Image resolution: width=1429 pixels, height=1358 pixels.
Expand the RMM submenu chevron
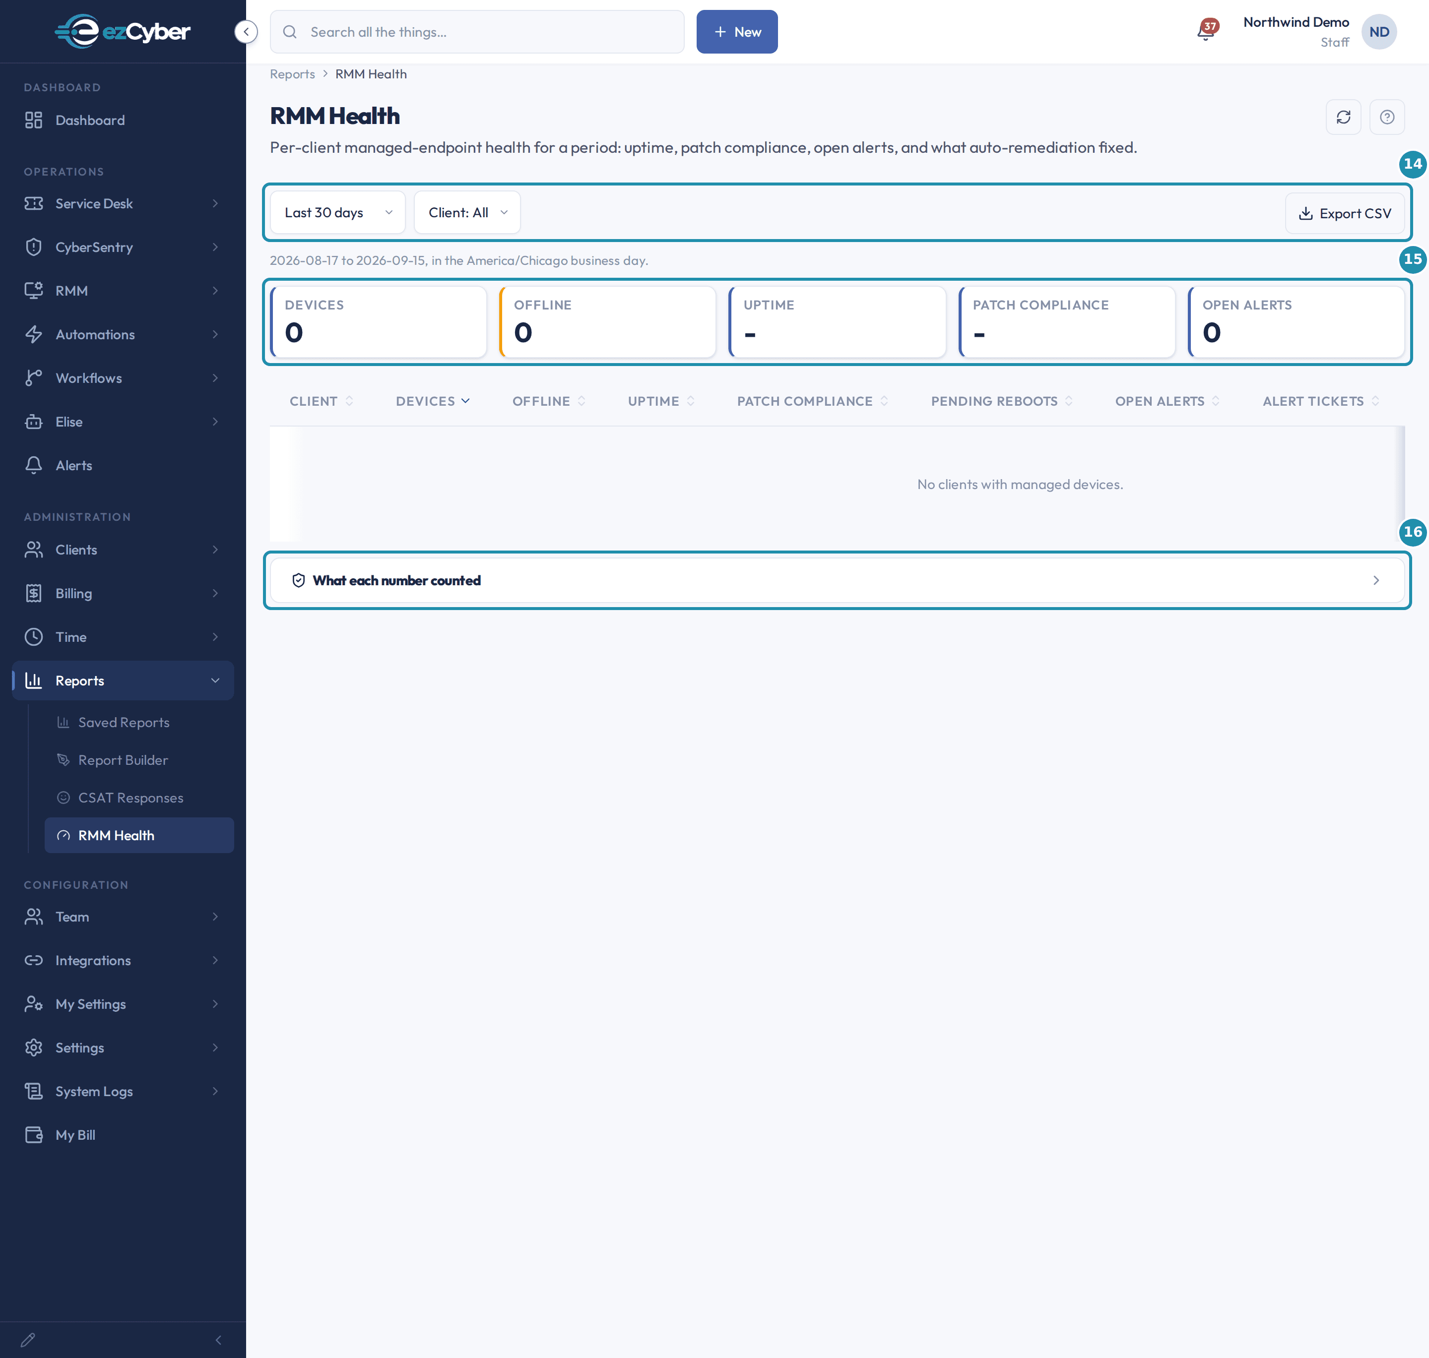[x=215, y=290]
